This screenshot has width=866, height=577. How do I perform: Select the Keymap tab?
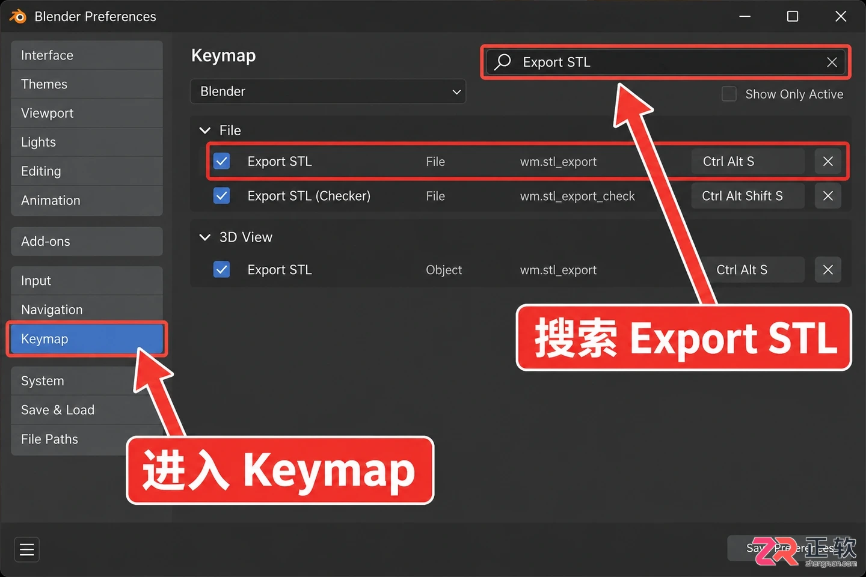coord(87,339)
